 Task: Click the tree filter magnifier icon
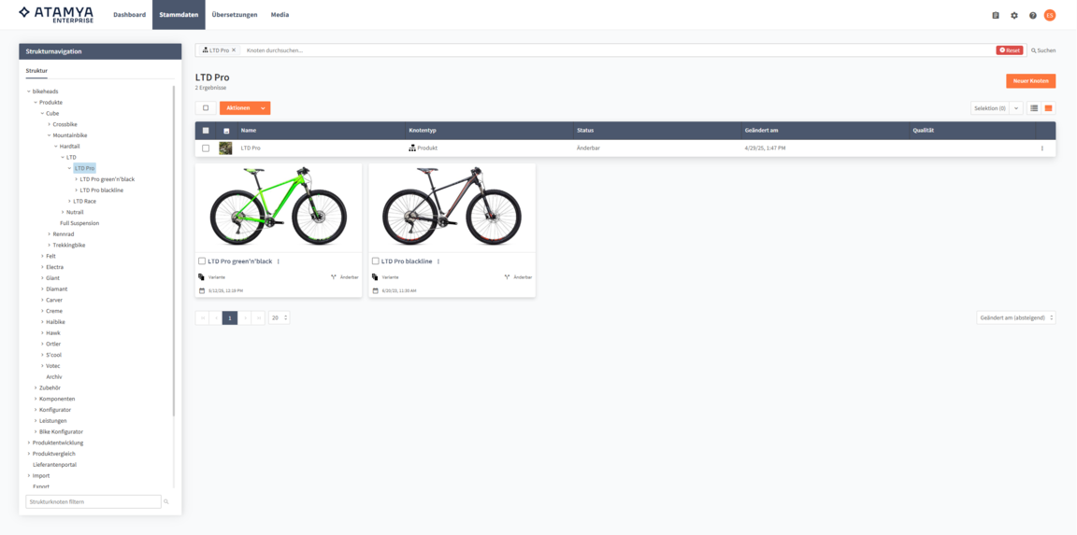click(x=166, y=501)
